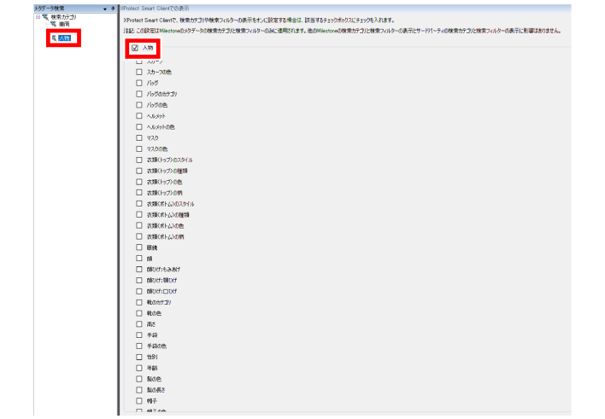Check the ヘルメット filter checkbox
This screenshot has width=605, height=419.
point(139,116)
